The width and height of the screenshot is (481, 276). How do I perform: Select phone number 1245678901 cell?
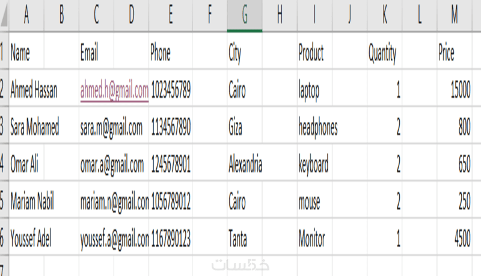click(x=171, y=163)
